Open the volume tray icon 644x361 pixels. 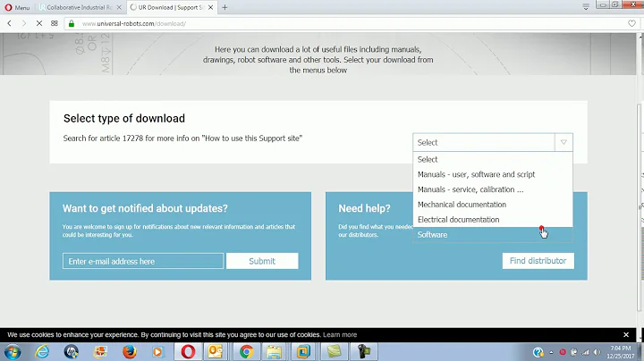597,352
